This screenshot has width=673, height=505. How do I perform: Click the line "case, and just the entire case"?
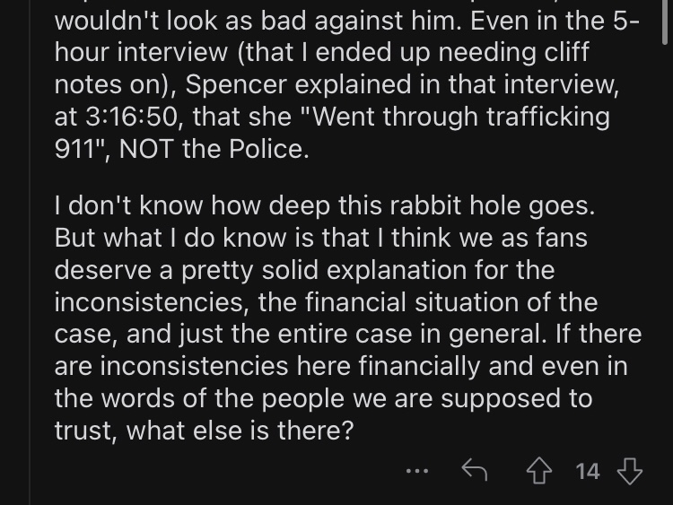click(347, 335)
